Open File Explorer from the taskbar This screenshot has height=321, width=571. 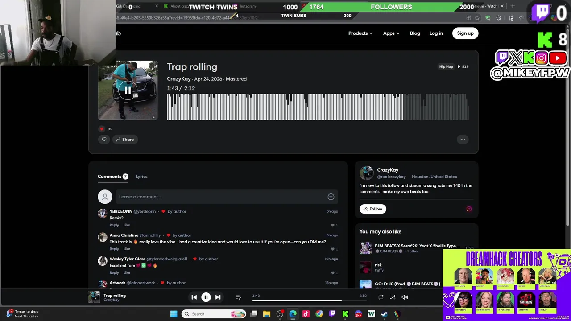pos(267,314)
